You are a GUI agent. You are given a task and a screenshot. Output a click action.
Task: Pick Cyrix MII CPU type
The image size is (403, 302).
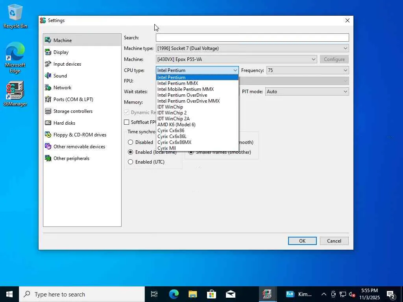click(197, 148)
